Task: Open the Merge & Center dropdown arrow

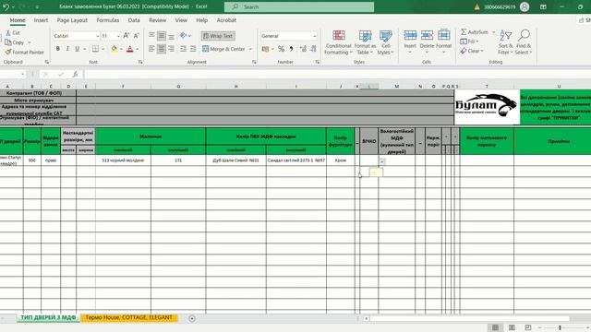Action: [x=250, y=49]
